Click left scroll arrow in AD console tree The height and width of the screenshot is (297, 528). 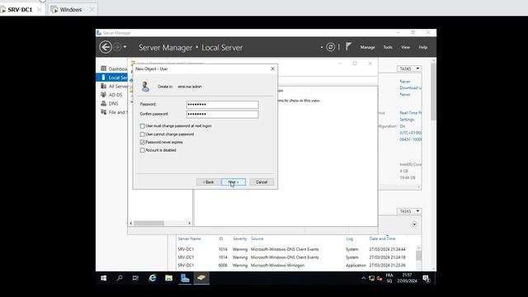click(131, 224)
